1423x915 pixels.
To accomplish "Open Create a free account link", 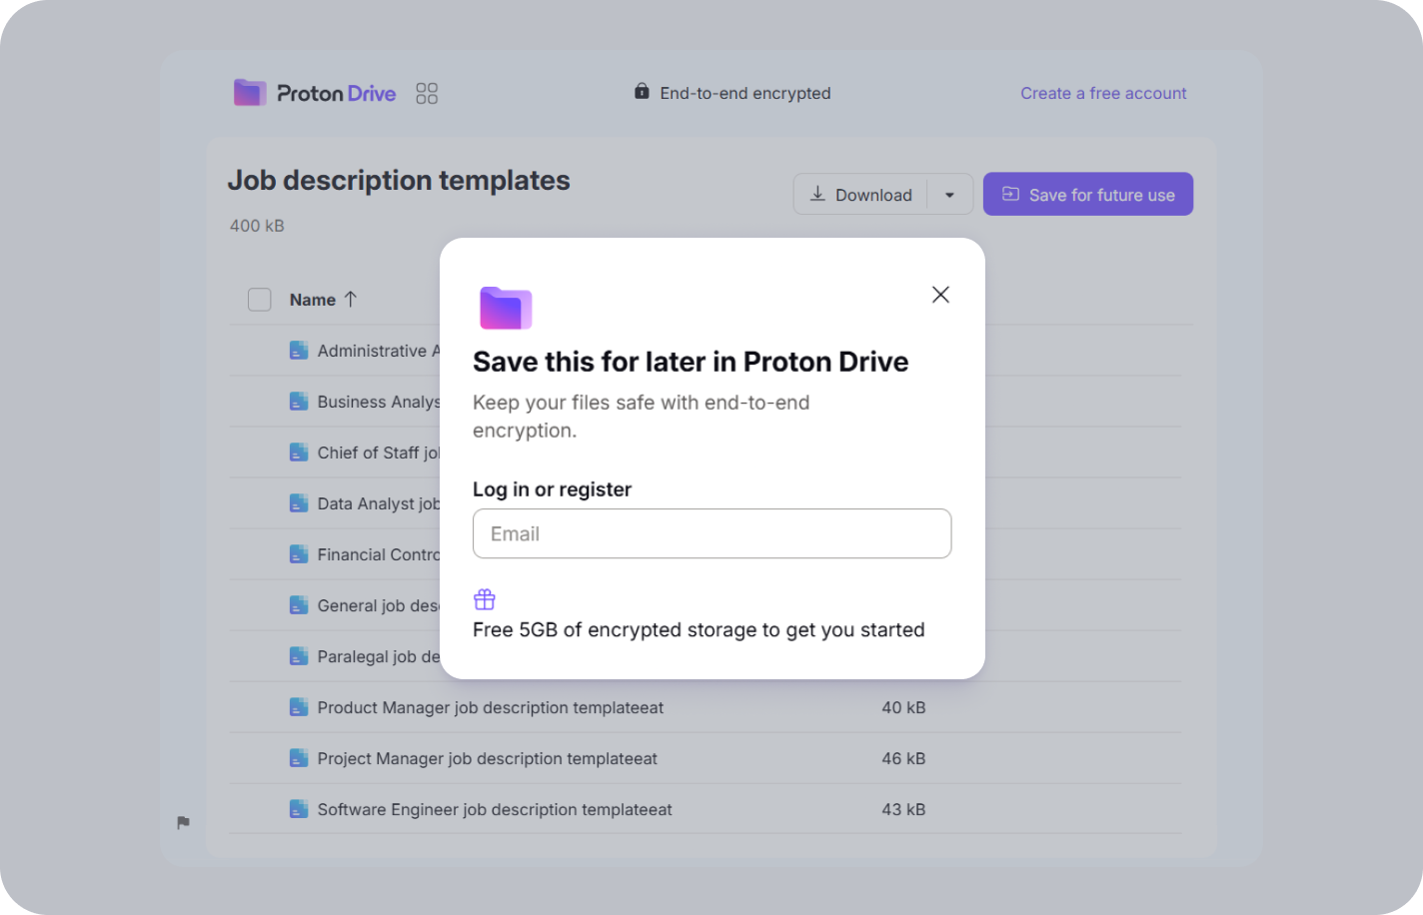I will point(1103,93).
